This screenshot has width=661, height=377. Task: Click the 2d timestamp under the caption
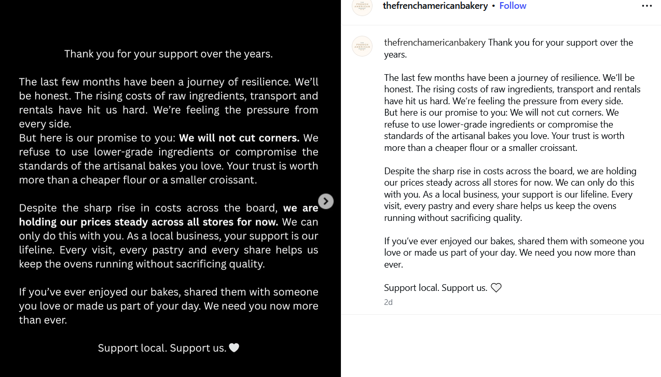[x=388, y=302]
